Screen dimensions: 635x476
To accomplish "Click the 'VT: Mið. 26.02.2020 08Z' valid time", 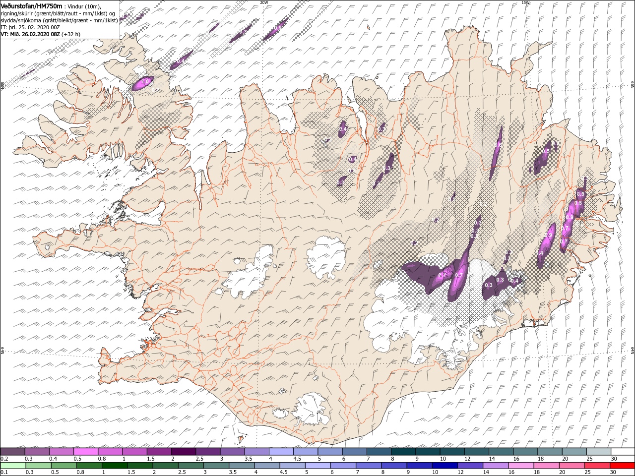I will pos(30,34).
